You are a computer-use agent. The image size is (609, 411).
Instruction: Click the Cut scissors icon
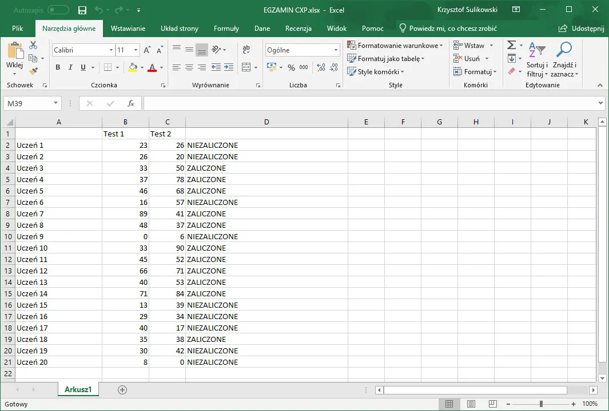[x=33, y=45]
